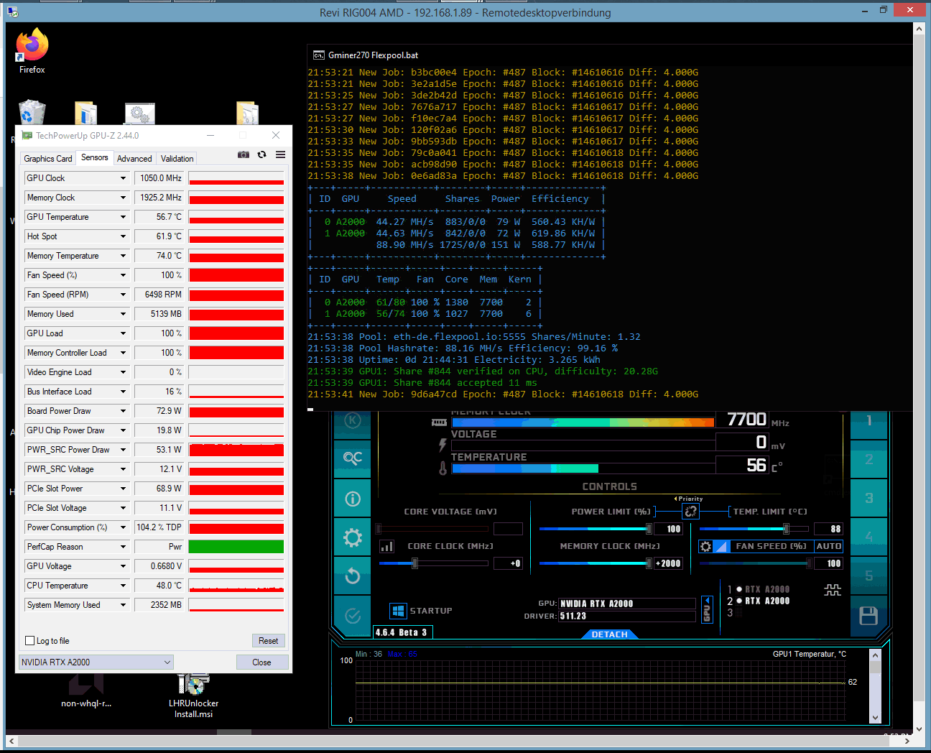Click the Temp Limit slider handle

(x=786, y=529)
